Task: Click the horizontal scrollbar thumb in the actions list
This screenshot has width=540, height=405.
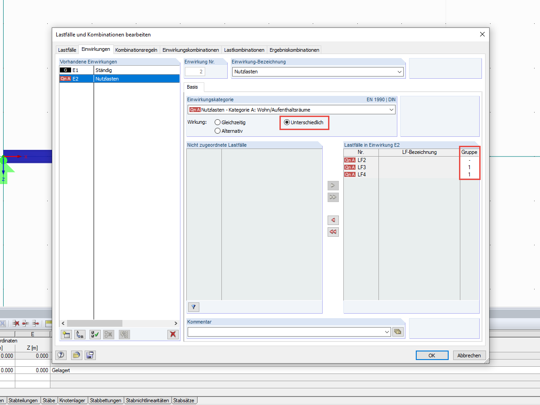Action: [x=94, y=323]
